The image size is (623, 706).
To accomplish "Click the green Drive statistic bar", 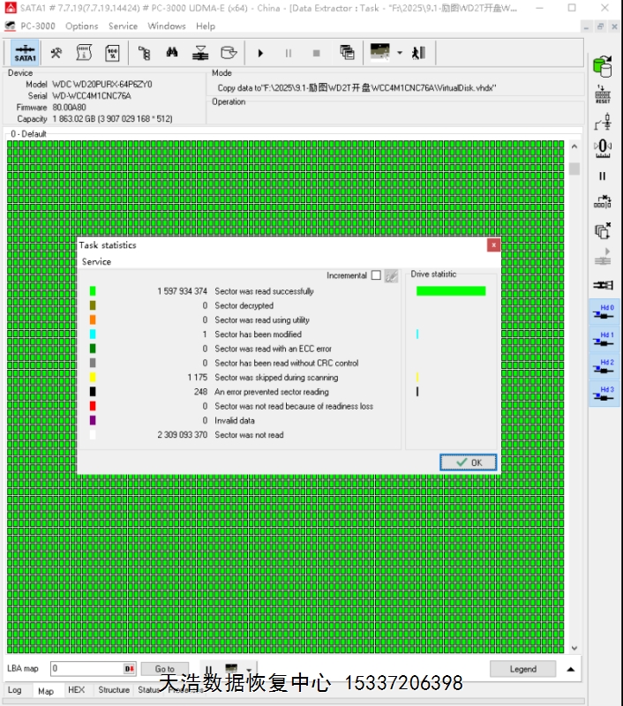I will [x=450, y=291].
